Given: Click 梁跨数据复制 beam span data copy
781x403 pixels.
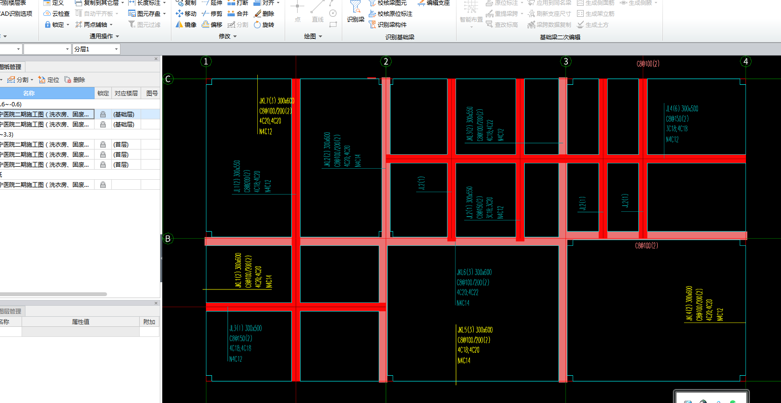Looking at the screenshot, I should (550, 24).
